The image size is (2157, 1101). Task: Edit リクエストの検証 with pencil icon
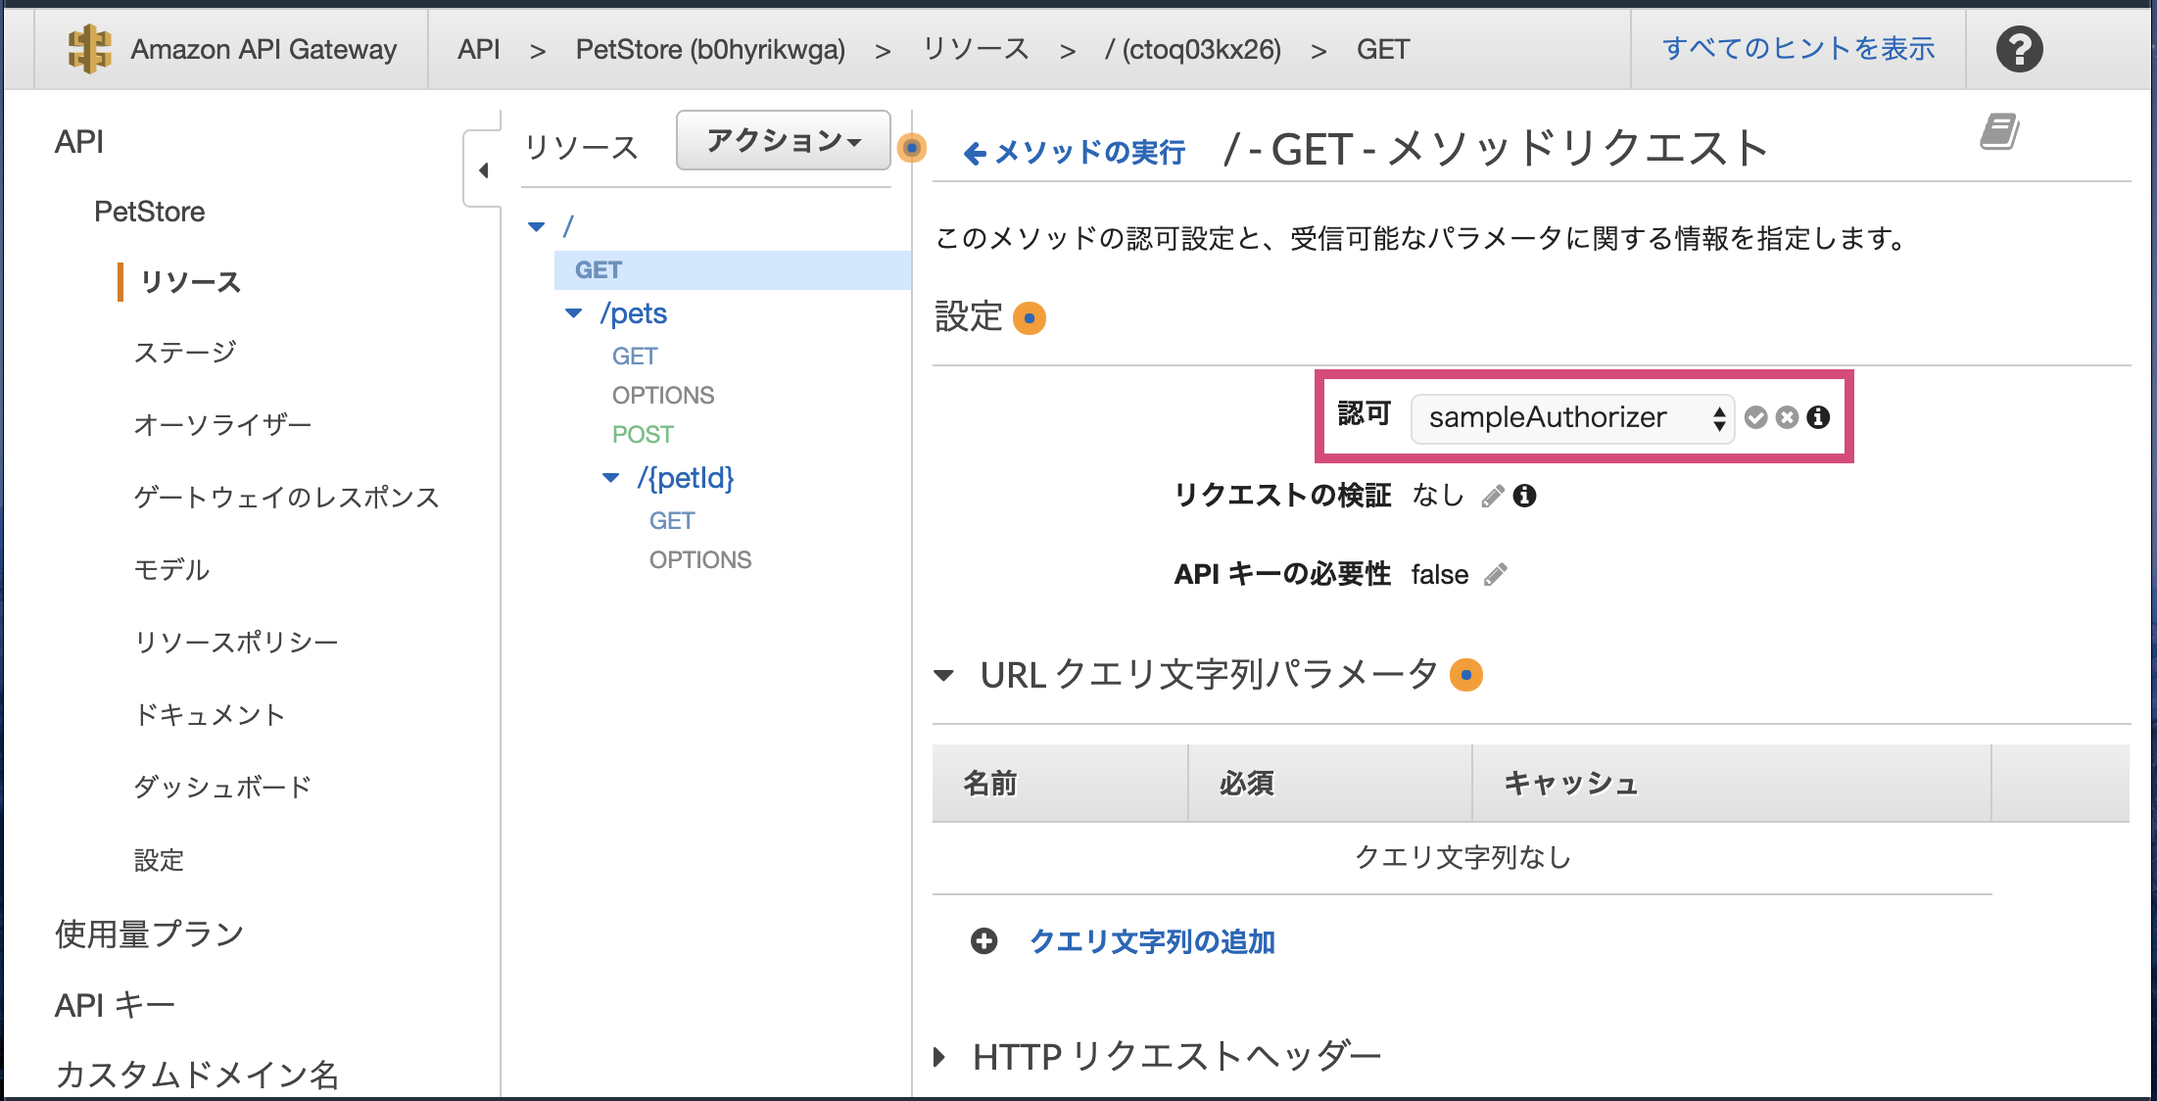coord(1492,497)
